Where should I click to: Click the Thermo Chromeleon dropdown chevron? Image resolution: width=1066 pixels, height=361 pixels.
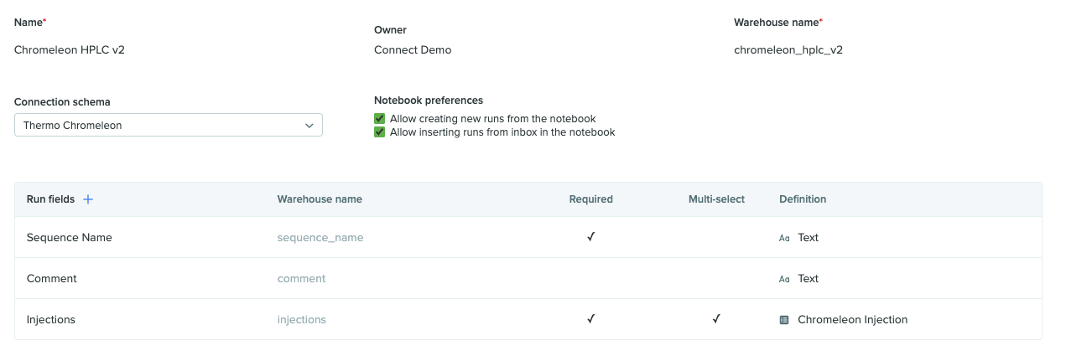pyautogui.click(x=309, y=126)
